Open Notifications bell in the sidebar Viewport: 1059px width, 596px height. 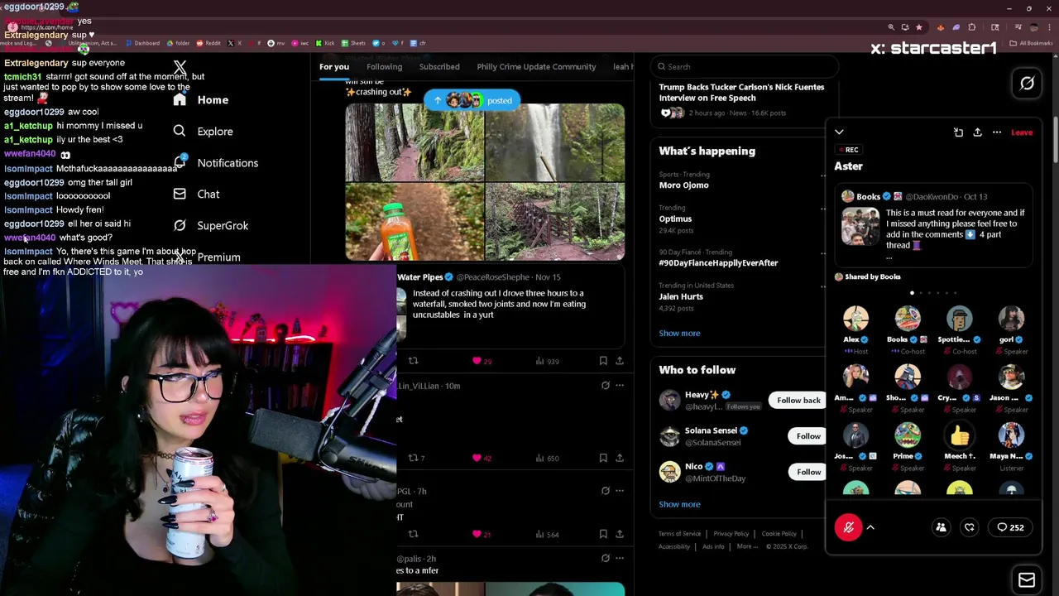[180, 162]
